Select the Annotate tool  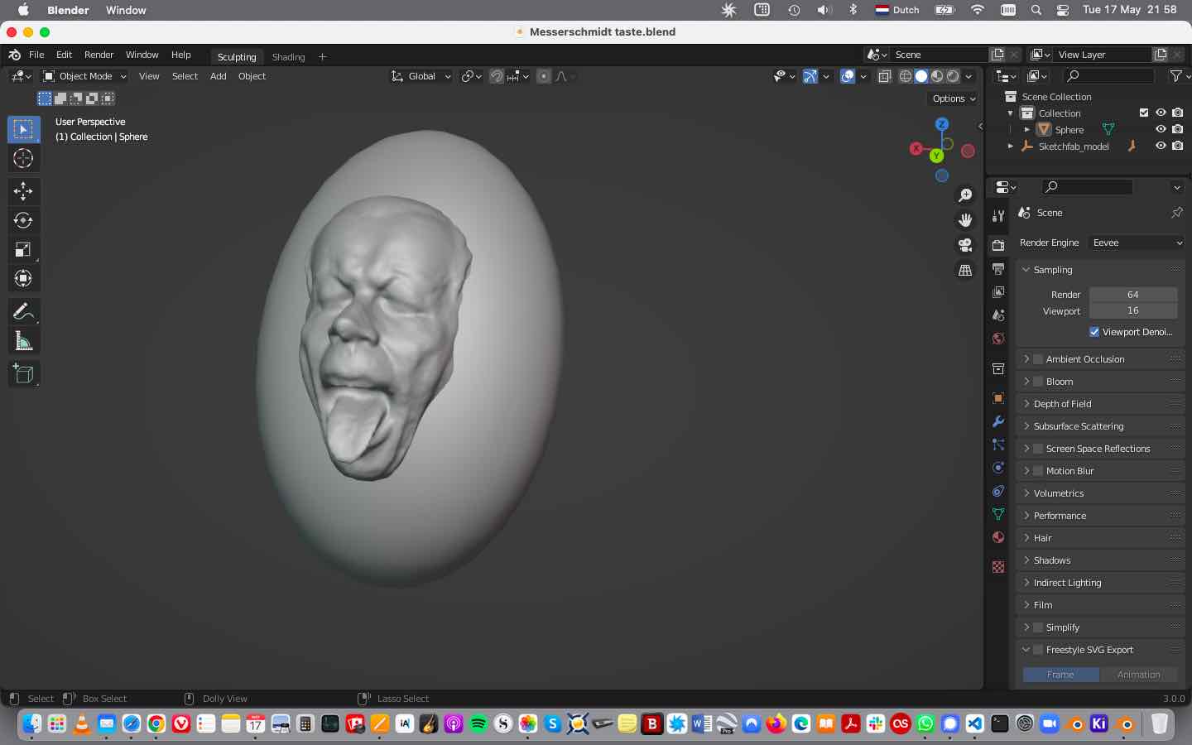[x=23, y=312]
